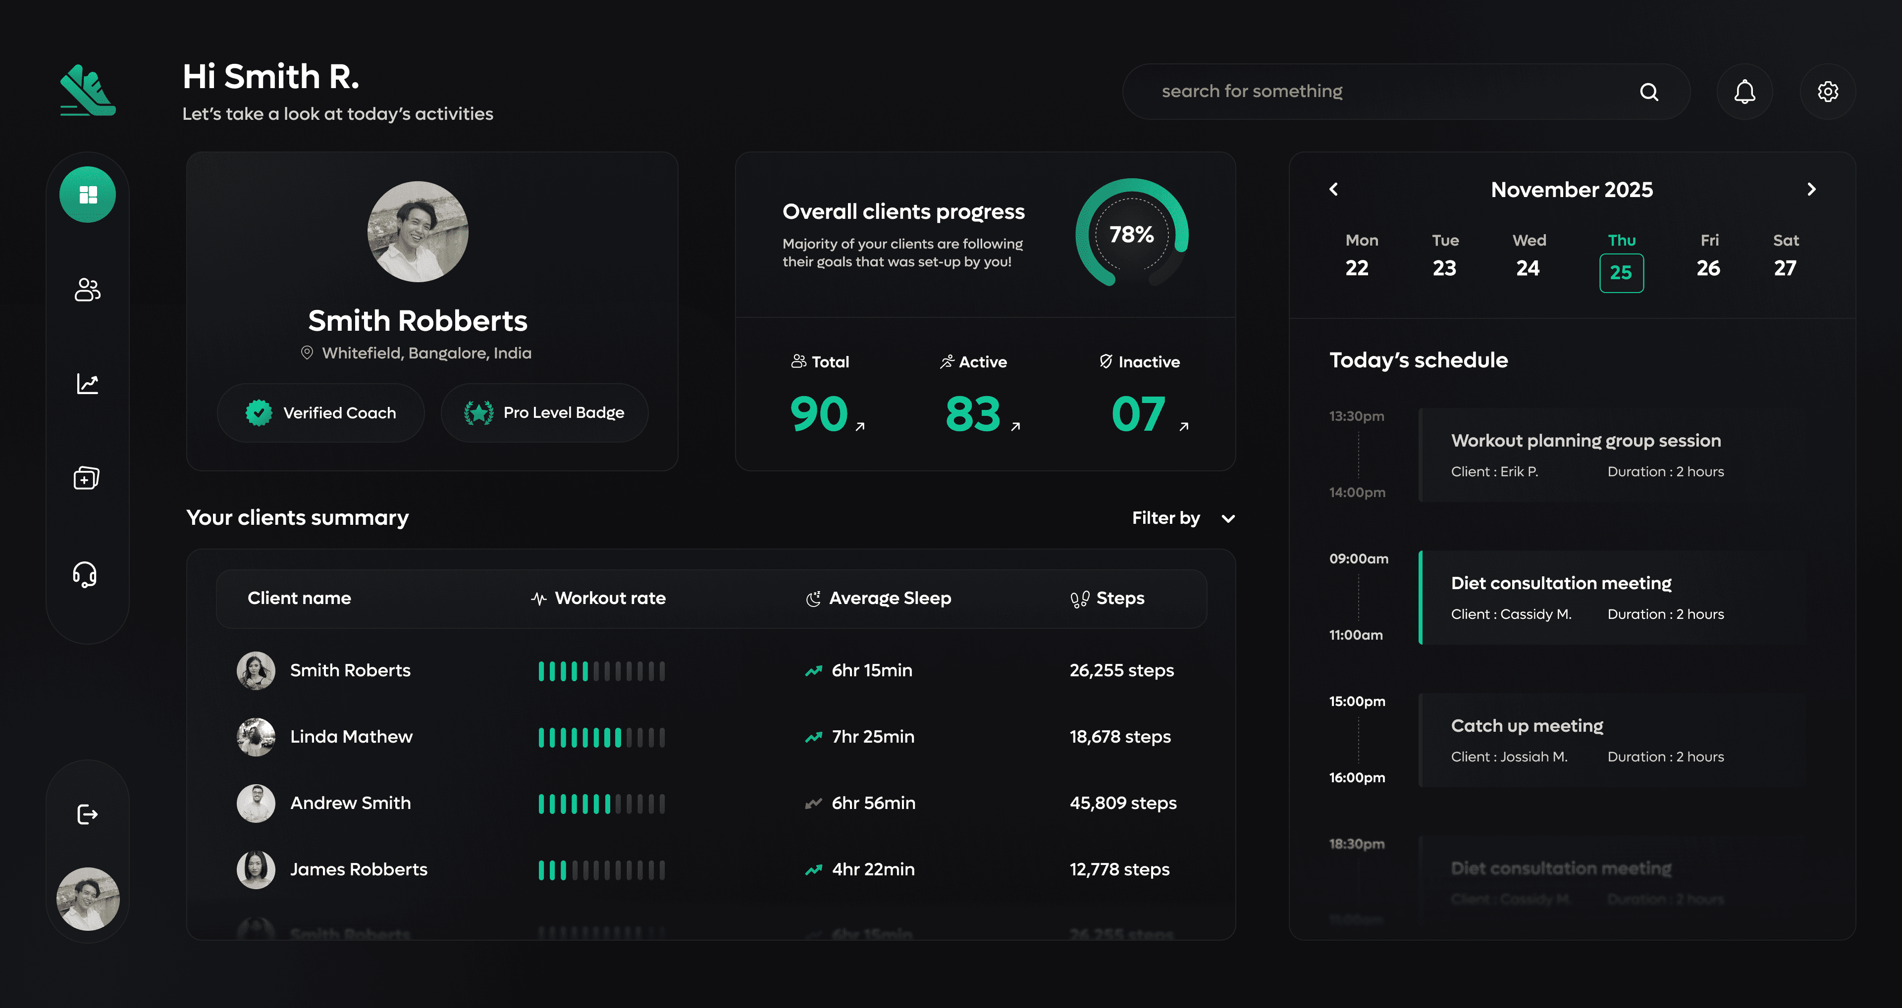The image size is (1902, 1008).
Task: Click the logout icon in sidebar
Action: pos(87,814)
